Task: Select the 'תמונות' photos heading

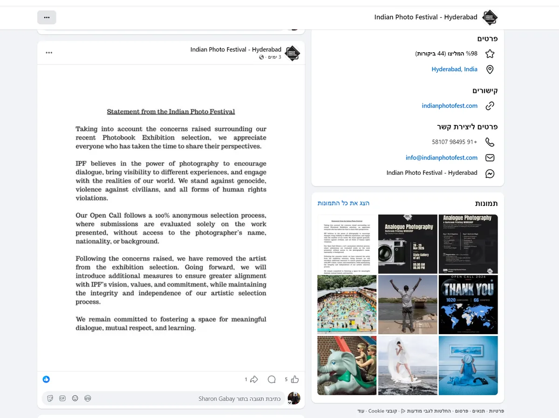Action: tap(486, 204)
